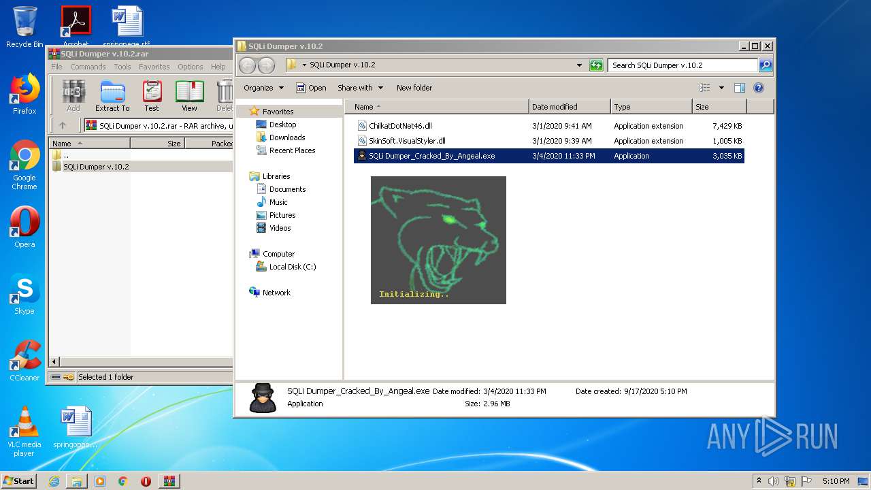Click the search magnifier icon in Explorer

[766, 65]
